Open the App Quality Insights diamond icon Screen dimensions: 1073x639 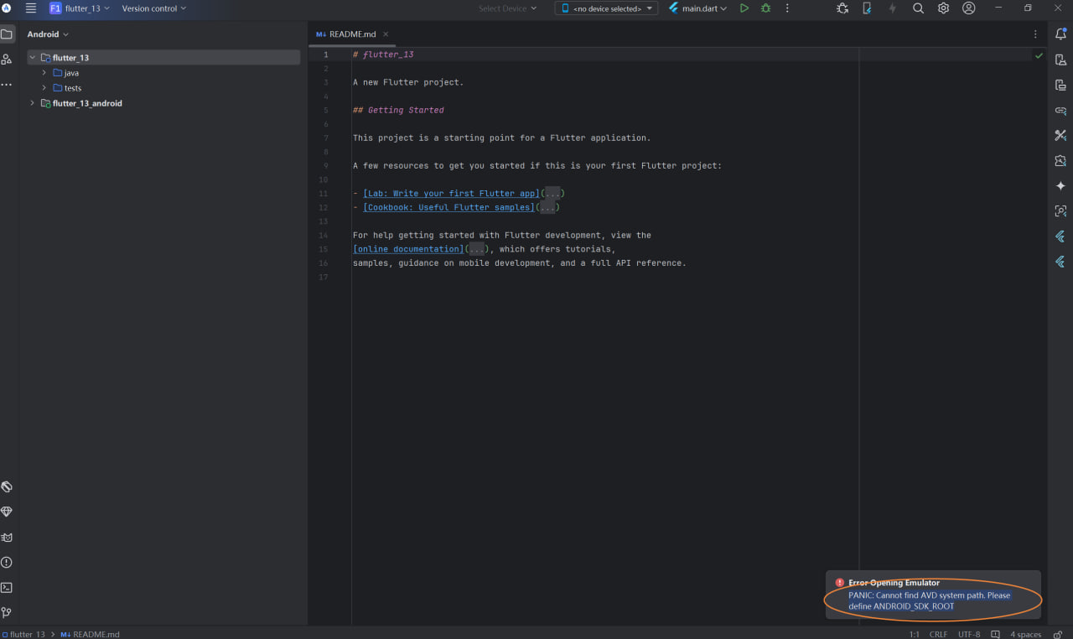[x=7, y=512]
